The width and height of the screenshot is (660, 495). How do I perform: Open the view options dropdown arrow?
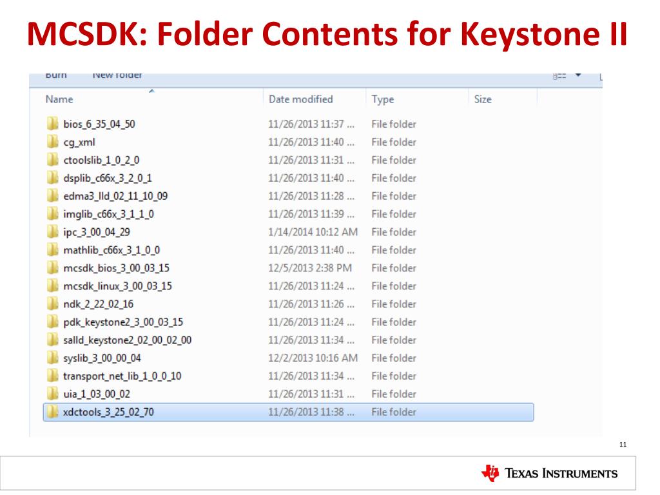(578, 75)
